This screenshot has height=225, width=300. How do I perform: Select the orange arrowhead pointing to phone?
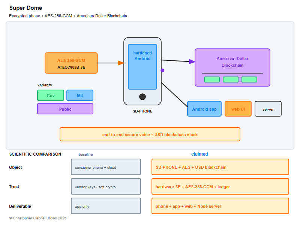coord(121,63)
